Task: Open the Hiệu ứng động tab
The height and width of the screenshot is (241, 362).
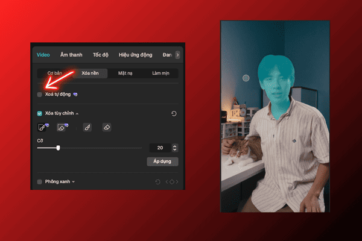Action: tap(136, 54)
